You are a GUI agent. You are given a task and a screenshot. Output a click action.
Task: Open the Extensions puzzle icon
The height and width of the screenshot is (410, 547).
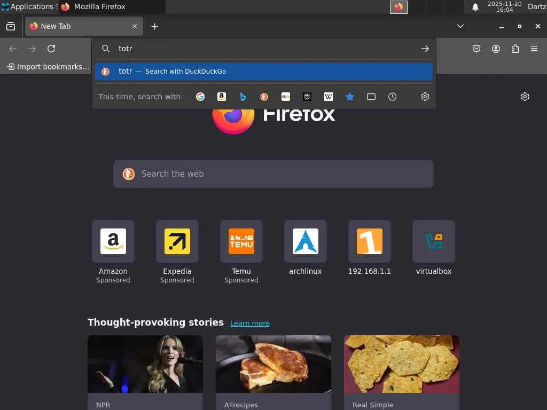[x=515, y=49]
